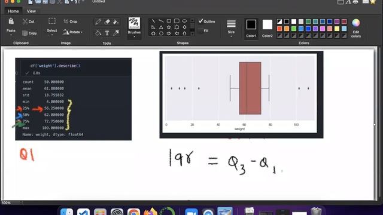Choose the rounded rectangle shape

click(x=177, y=21)
